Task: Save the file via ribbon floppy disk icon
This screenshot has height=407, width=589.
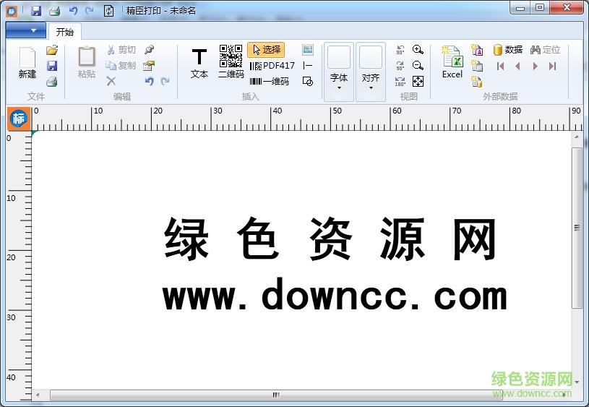Action: (x=52, y=66)
